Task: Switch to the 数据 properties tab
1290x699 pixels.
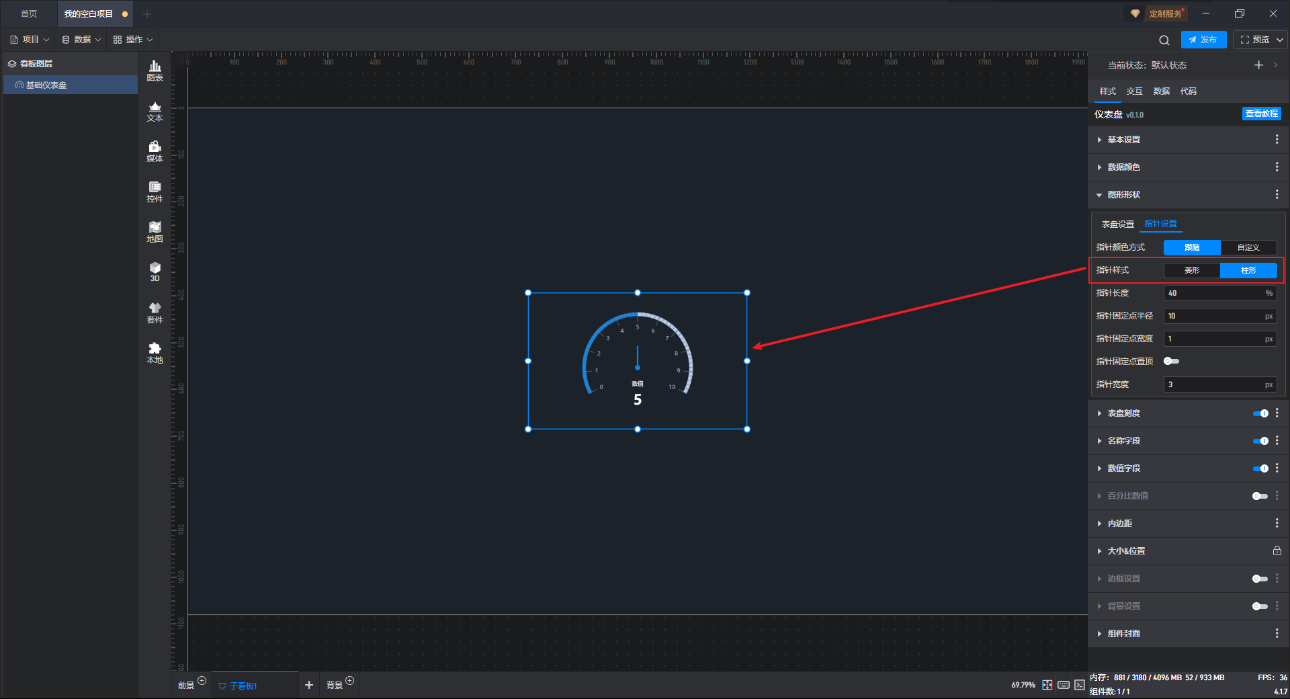Action: (x=1162, y=91)
